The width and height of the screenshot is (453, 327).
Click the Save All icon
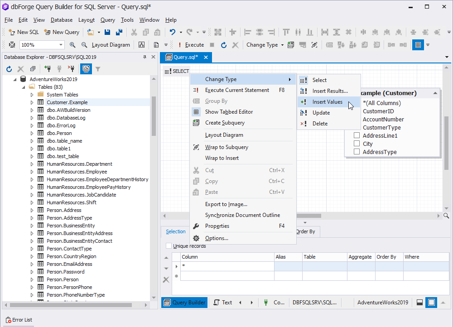pyautogui.click(x=119, y=32)
